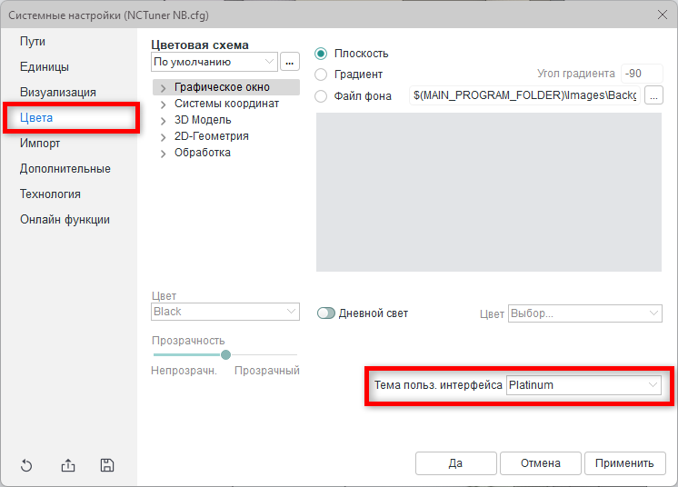Browse for background file with ellipsis button
This screenshot has height=487, width=678.
point(654,95)
